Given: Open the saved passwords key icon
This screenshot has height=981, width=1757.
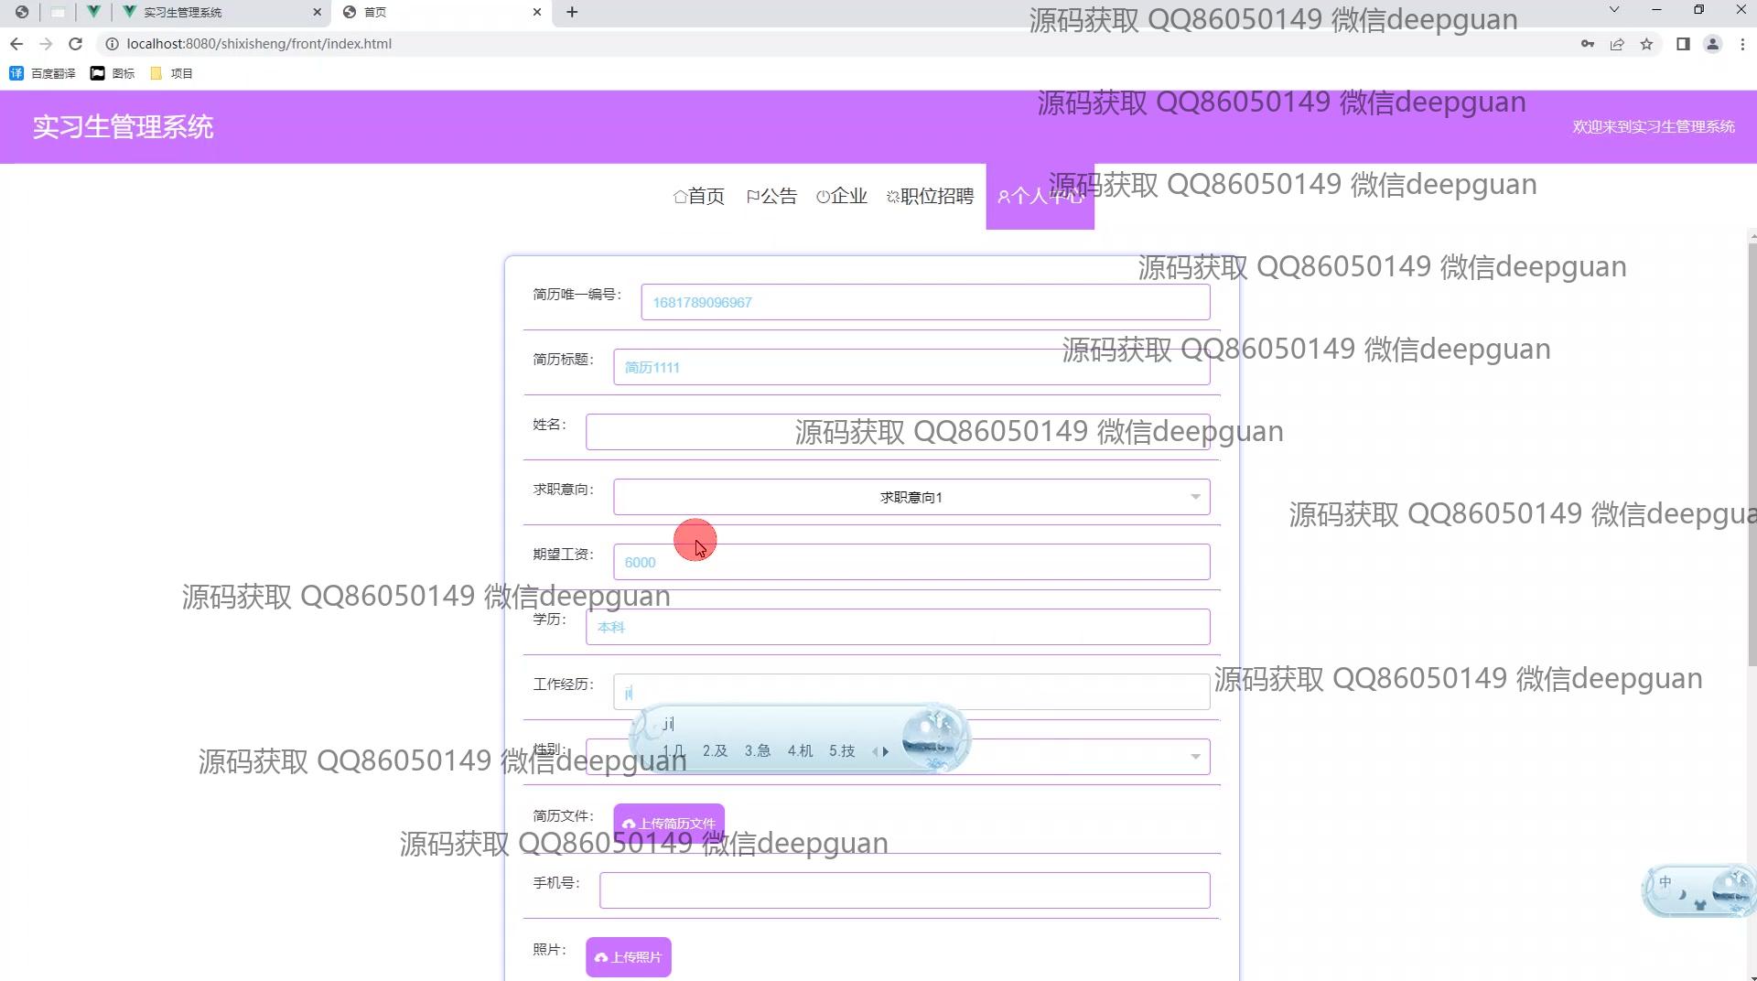Looking at the screenshot, I should pos(1588,44).
